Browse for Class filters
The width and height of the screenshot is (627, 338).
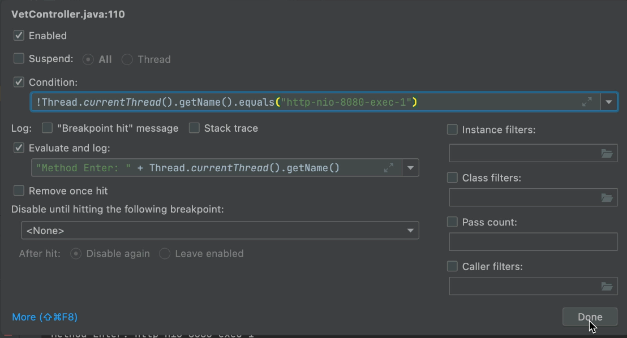pyautogui.click(x=607, y=198)
